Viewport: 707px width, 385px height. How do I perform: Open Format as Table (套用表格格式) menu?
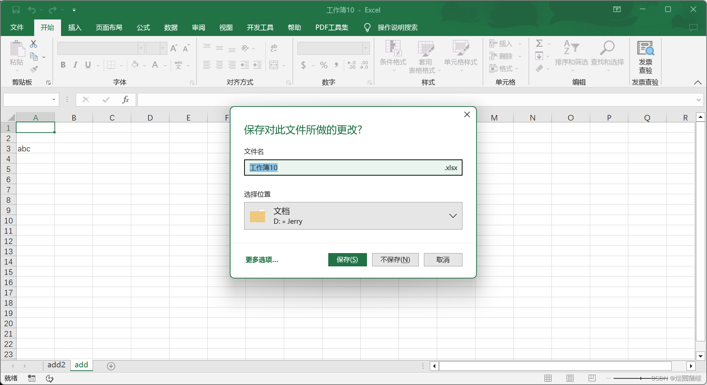tap(425, 57)
